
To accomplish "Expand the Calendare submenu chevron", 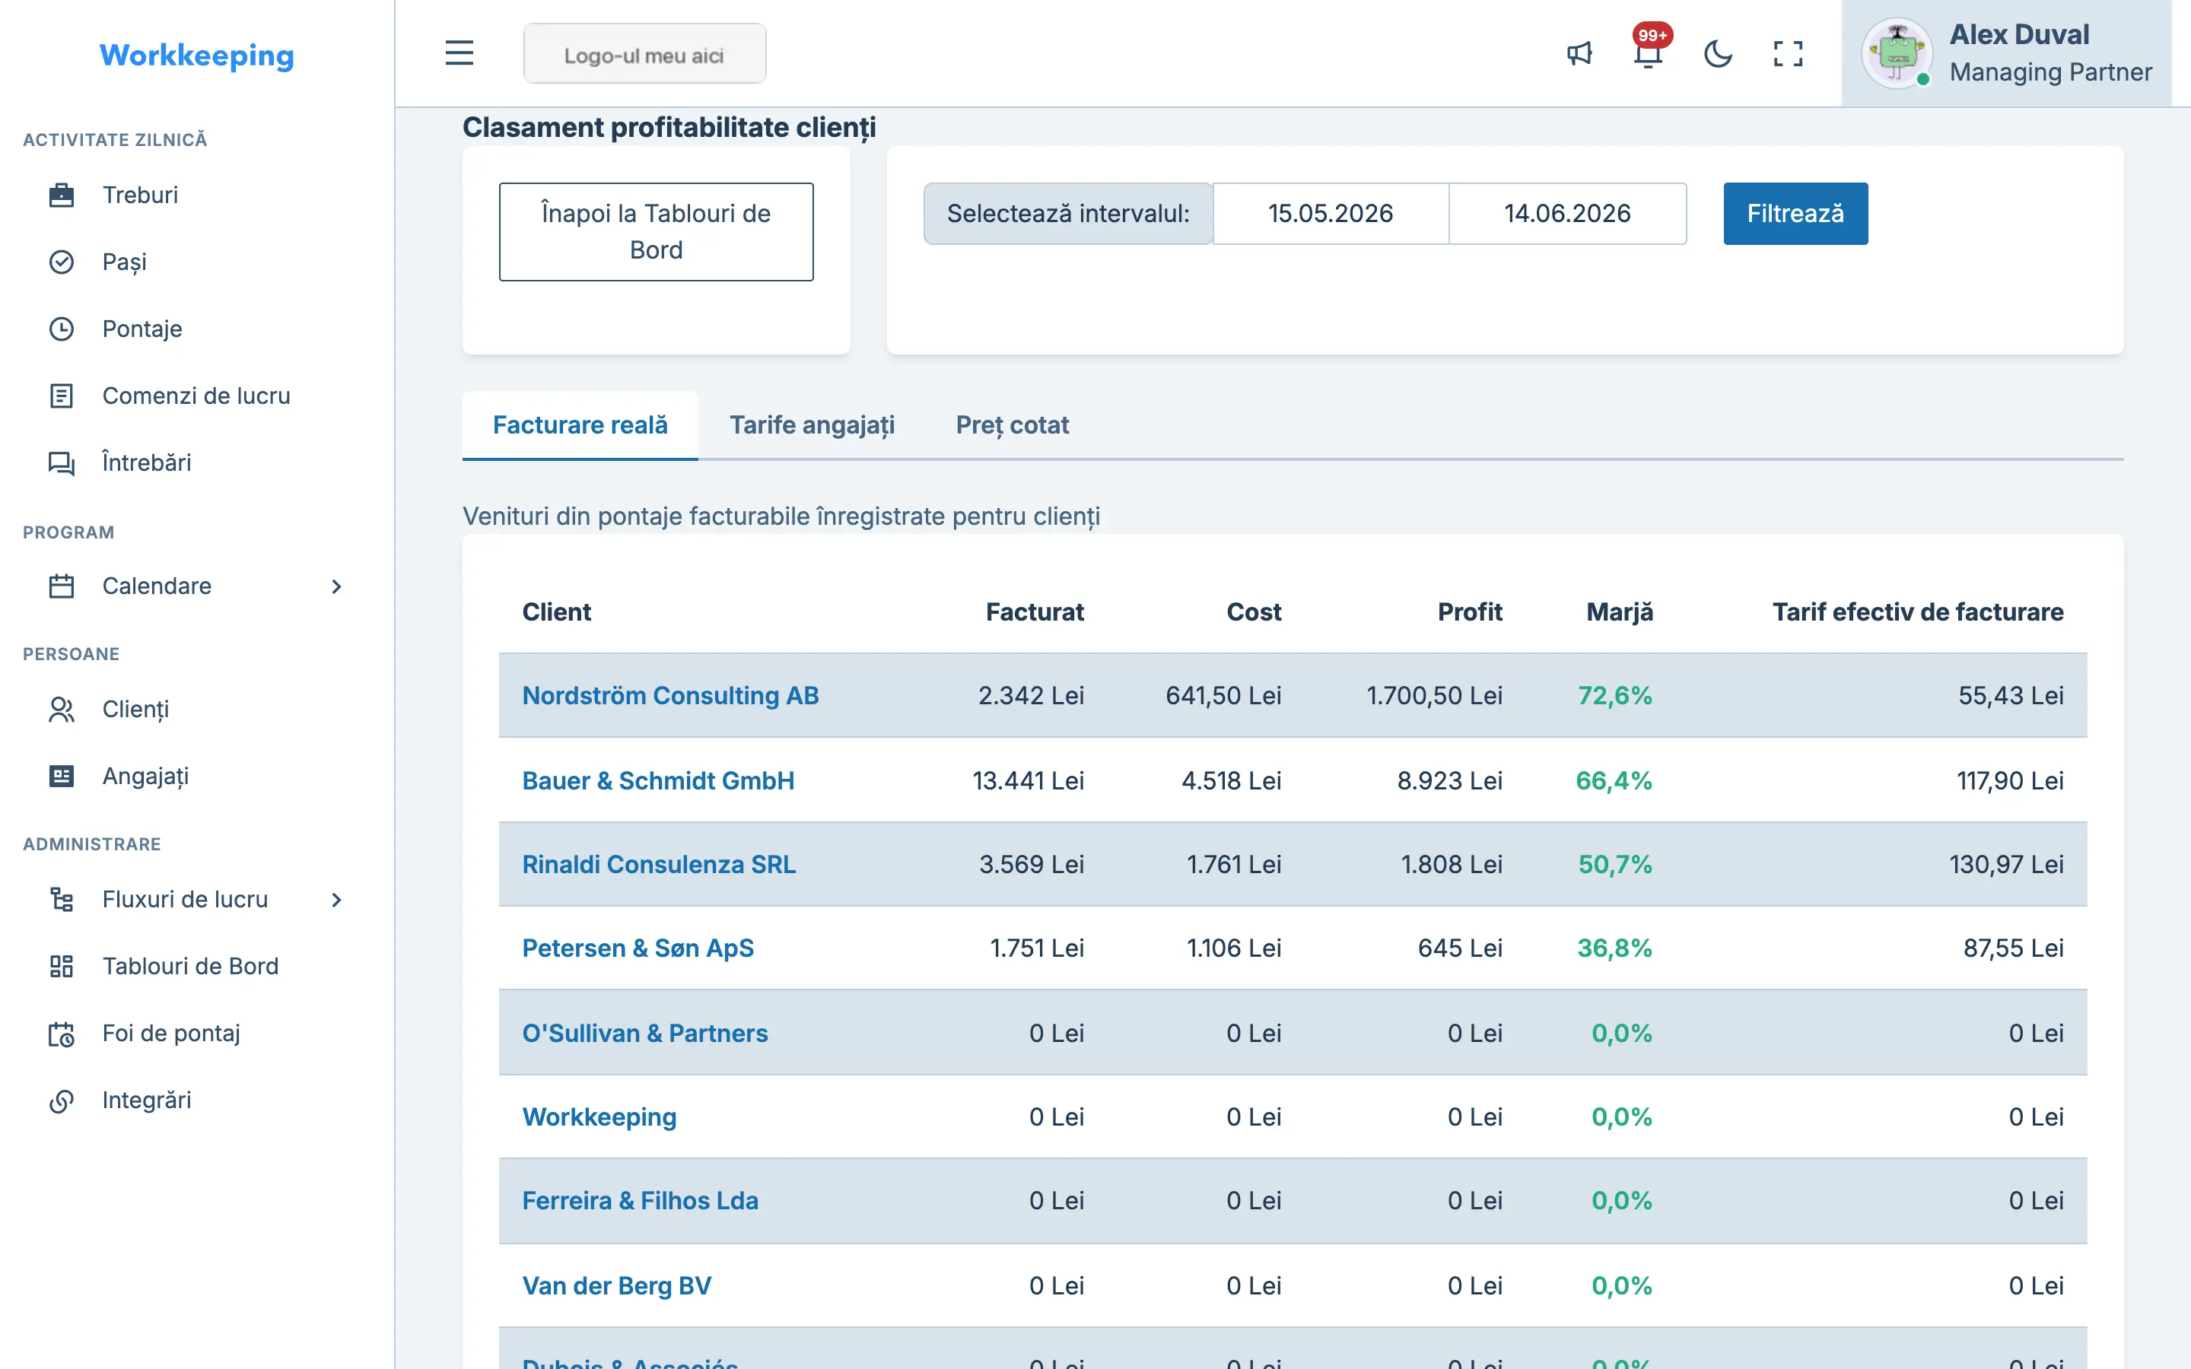I will 337,586.
